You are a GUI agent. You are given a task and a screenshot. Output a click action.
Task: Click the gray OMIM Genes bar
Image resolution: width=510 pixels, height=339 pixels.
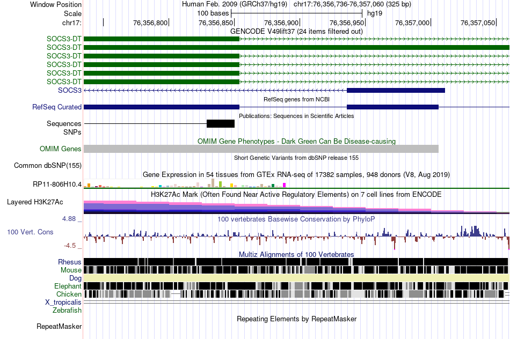[261, 149]
